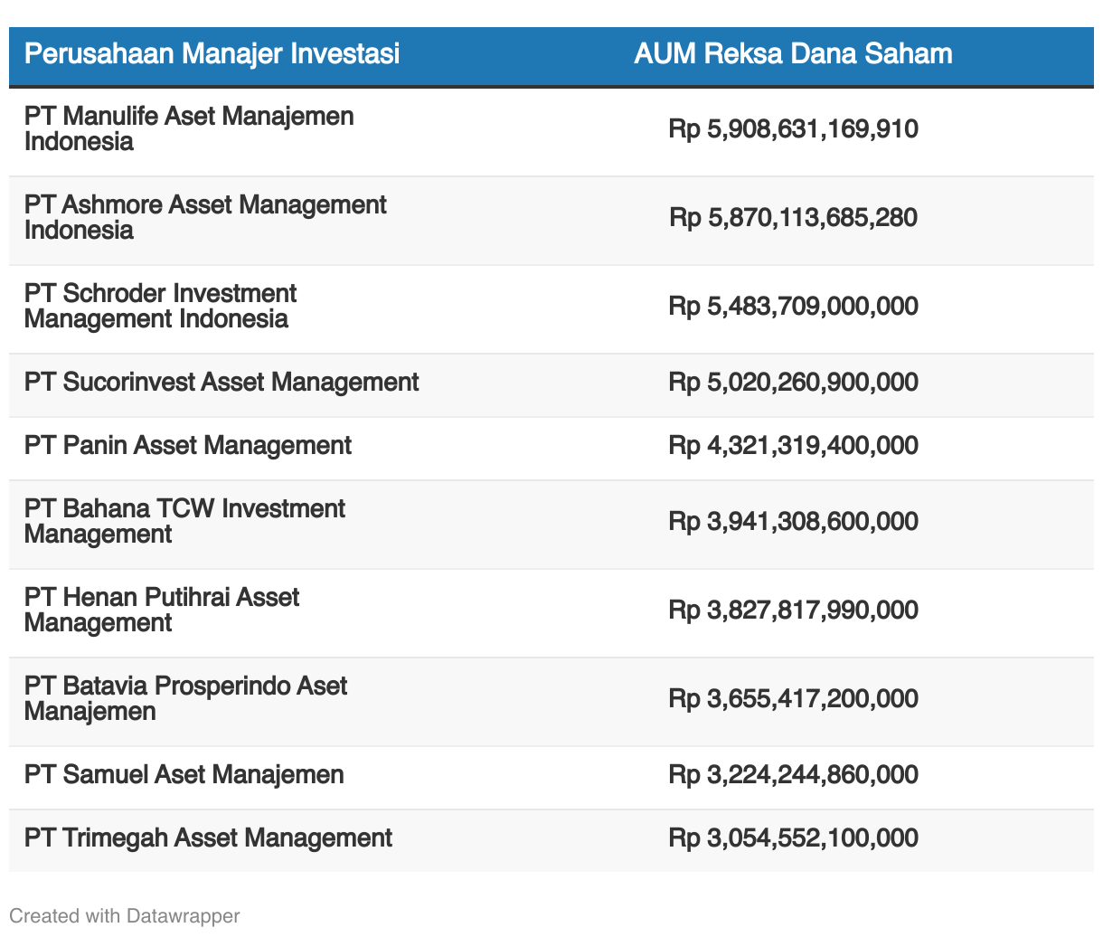Image resolution: width=1103 pixels, height=937 pixels.
Task: Select PT Sucorinvest Asset Management name
Action: (222, 383)
